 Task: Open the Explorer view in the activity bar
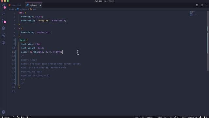click(x=4, y=6)
